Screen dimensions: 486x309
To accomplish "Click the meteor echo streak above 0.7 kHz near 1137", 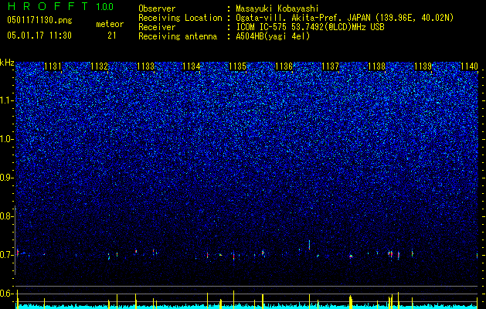I will point(309,245).
